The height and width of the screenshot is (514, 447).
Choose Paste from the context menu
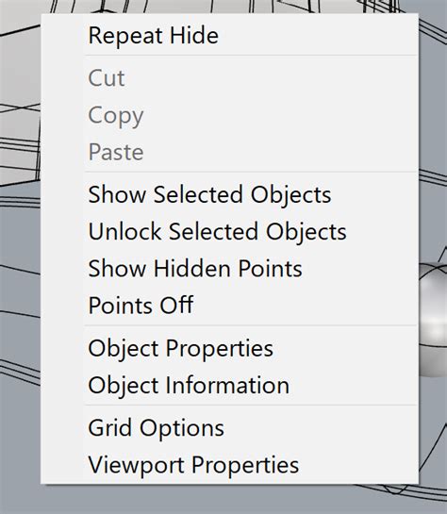pyautogui.click(x=229, y=152)
